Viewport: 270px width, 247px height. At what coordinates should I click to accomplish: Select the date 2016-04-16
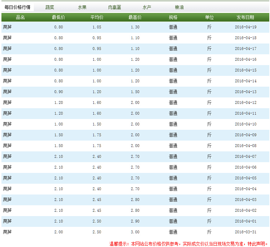(x=246, y=59)
